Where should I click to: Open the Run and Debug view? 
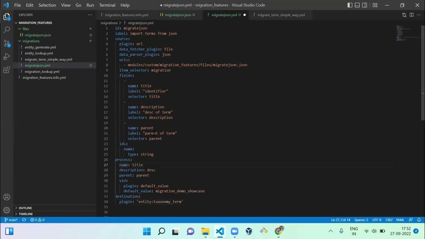tap(7, 56)
